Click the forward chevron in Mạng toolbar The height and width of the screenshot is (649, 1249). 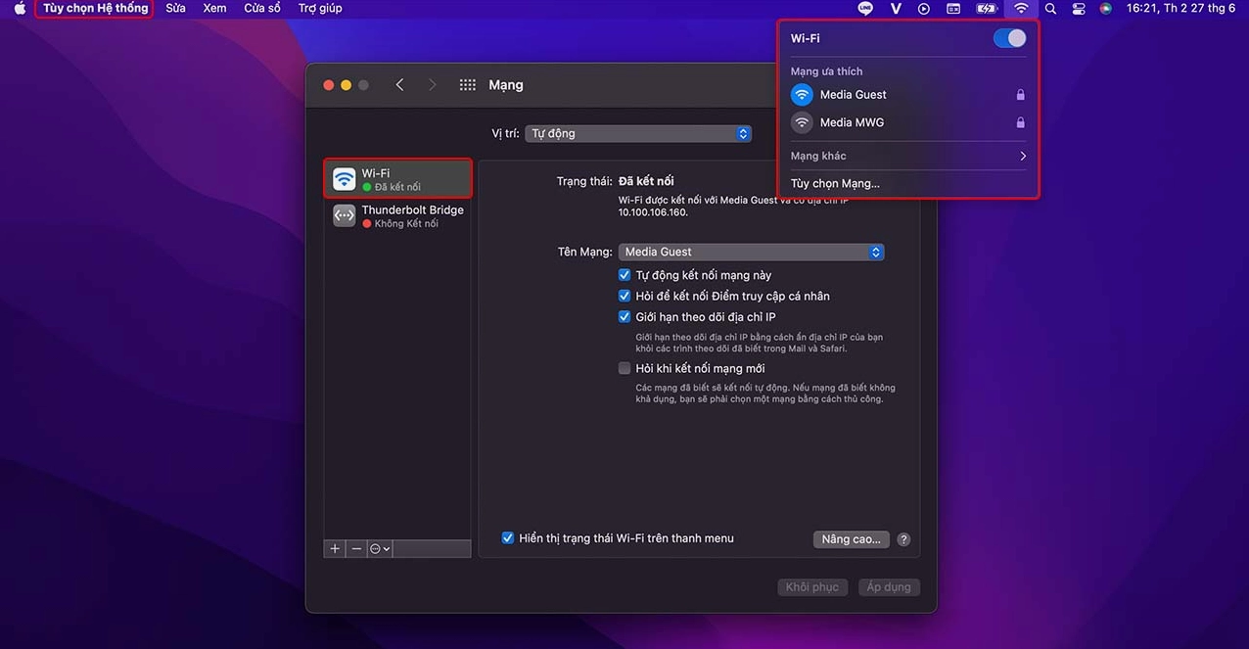coord(432,85)
